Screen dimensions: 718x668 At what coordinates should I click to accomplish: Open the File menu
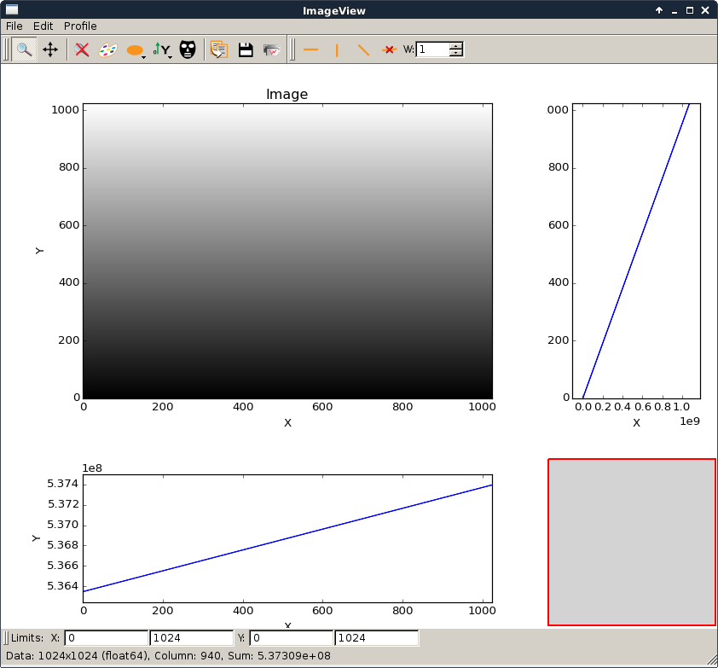click(x=14, y=26)
